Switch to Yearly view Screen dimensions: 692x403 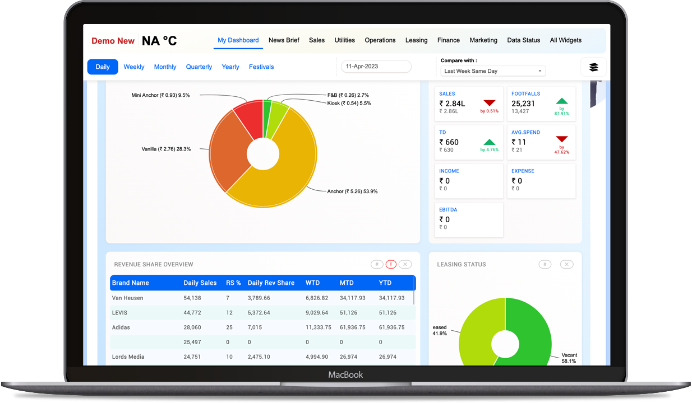click(230, 67)
